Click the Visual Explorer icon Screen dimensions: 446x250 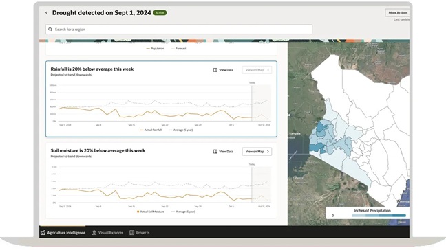click(94, 232)
